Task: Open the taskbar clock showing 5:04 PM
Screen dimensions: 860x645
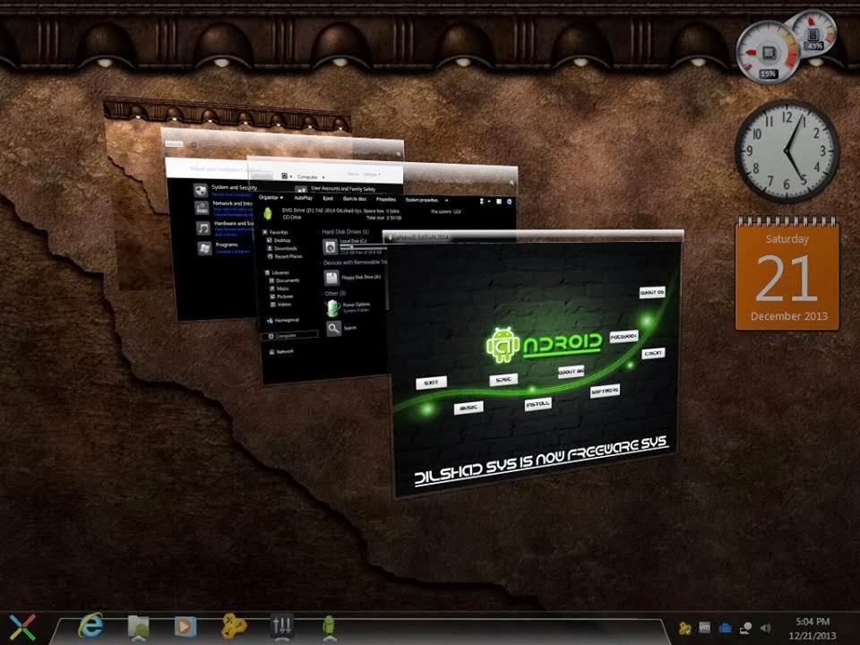Action: coord(813,629)
